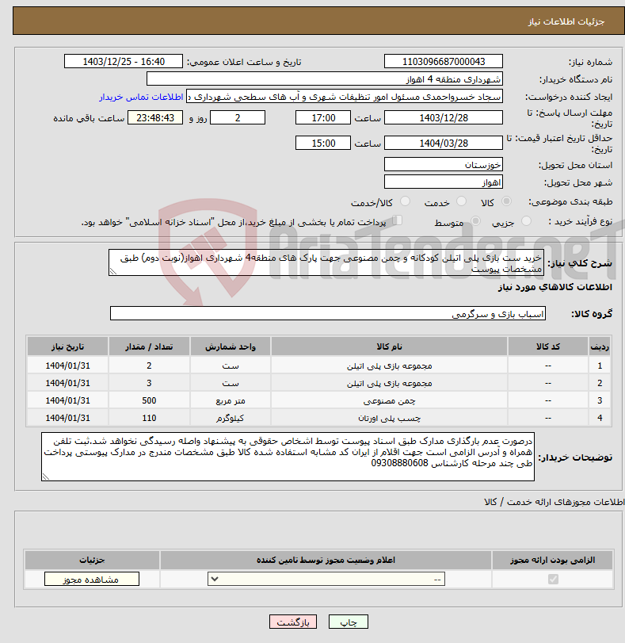Click the need number field 1103096687000043

click(444, 62)
